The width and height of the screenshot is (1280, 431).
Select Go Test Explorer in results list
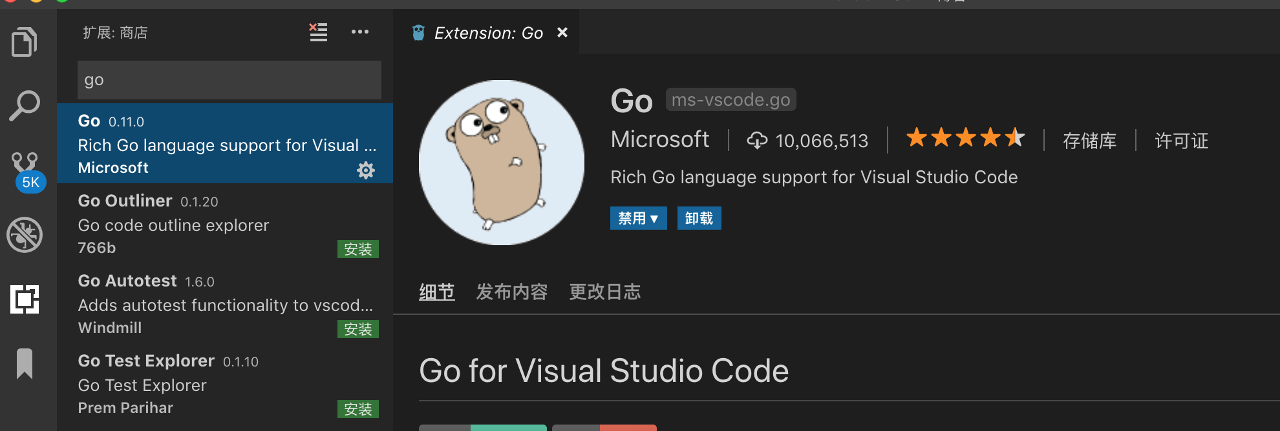pyautogui.click(x=225, y=385)
